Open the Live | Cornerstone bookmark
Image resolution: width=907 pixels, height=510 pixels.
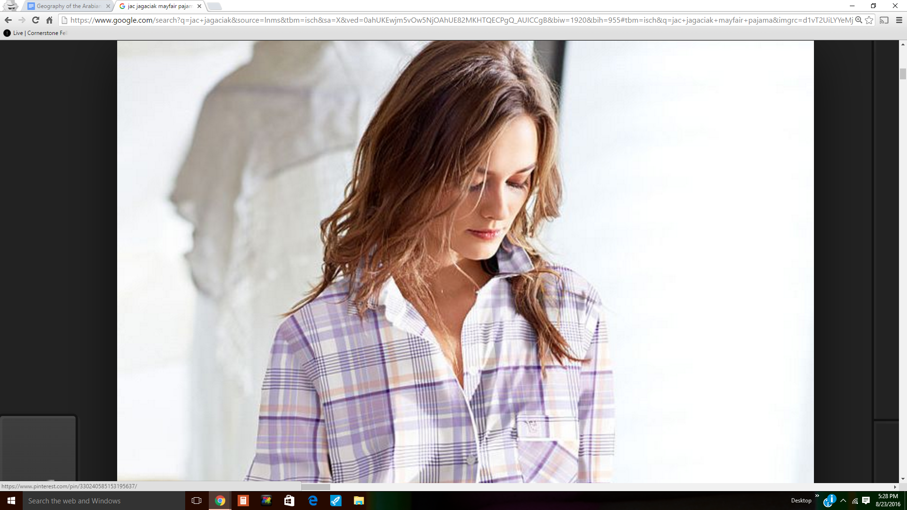click(35, 33)
